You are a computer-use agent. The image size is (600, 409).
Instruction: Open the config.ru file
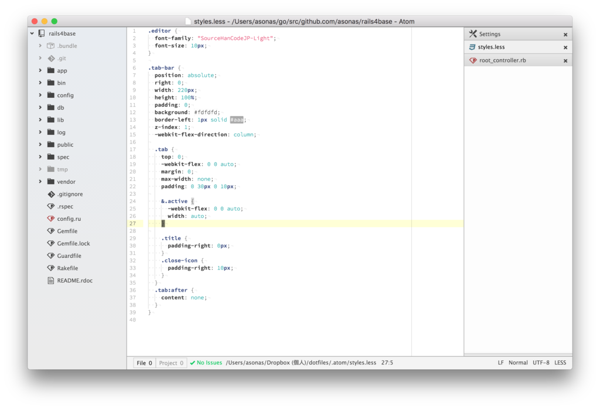coord(69,219)
